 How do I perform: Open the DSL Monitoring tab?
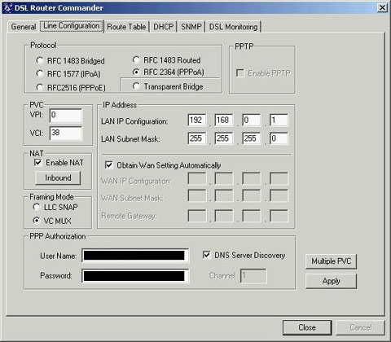tap(234, 27)
